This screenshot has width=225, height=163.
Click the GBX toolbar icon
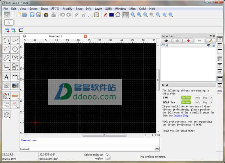coord(21,30)
